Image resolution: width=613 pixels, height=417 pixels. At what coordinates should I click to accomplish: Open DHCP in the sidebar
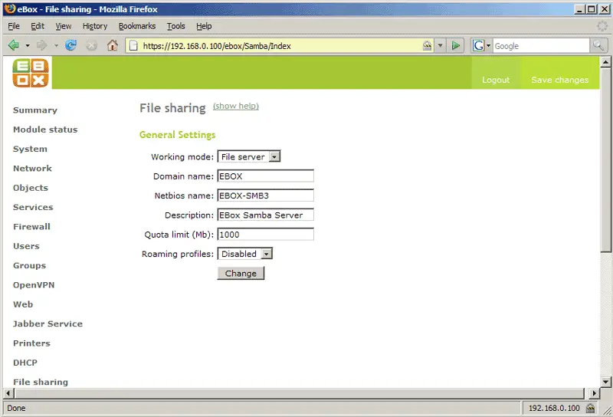25,363
